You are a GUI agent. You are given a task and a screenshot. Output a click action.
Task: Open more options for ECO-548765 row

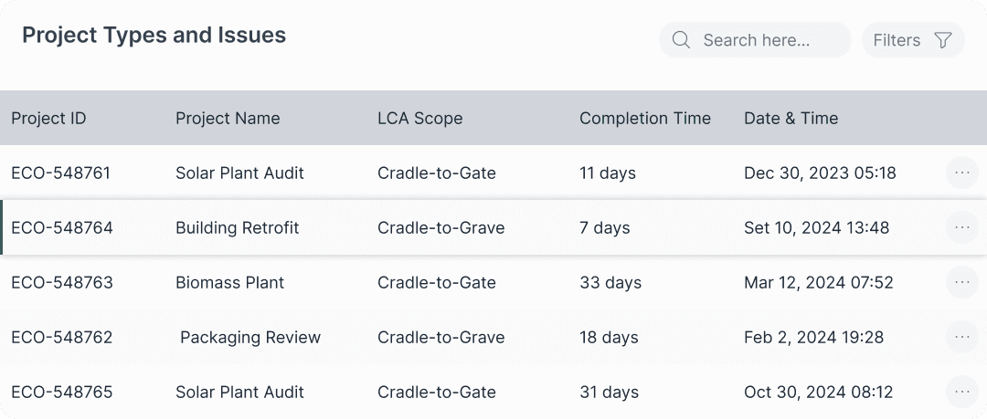click(961, 392)
